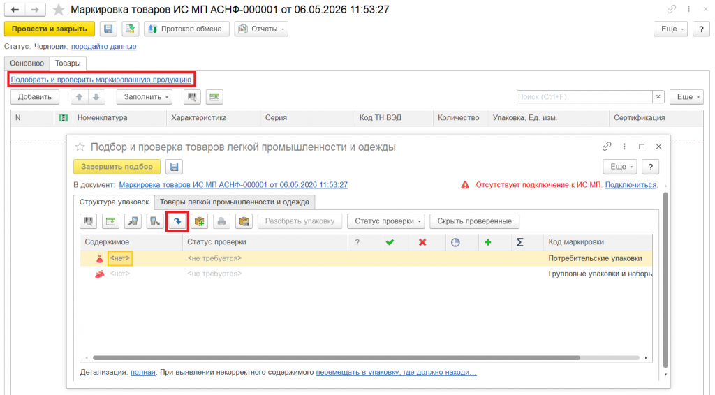This screenshot has height=395, width=715.
Task: Click the sigma total column header
Action: click(519, 242)
